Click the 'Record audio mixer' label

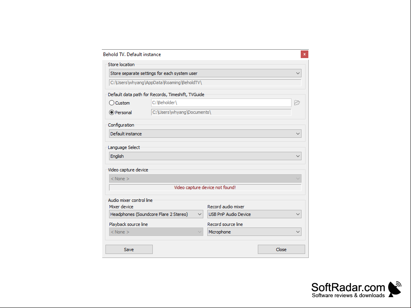coord(226,207)
